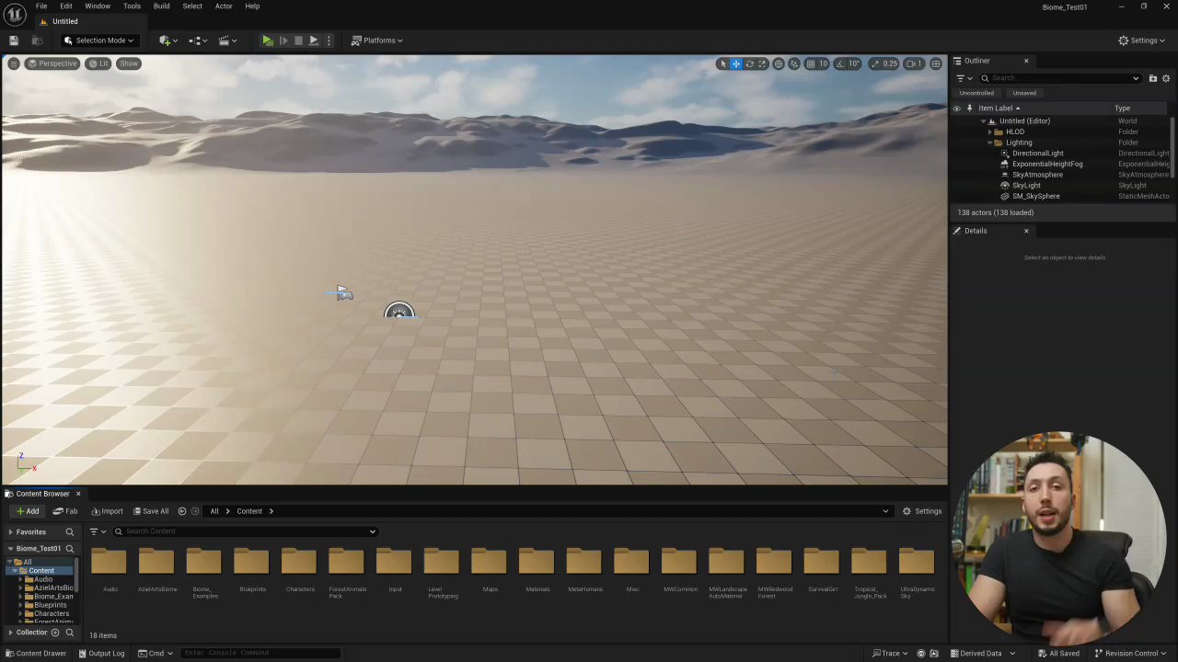The image size is (1178, 662).
Task: Open the Content Drawer
Action: (x=35, y=654)
